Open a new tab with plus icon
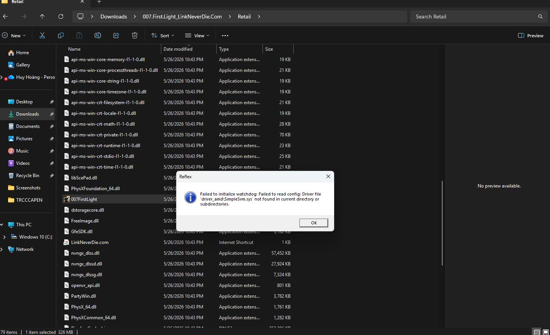This screenshot has width=550, height=335. [99, 2]
